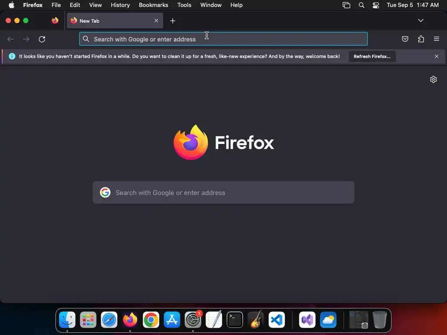
Task: Open the Bookmarks menu
Action: pyautogui.click(x=153, y=5)
